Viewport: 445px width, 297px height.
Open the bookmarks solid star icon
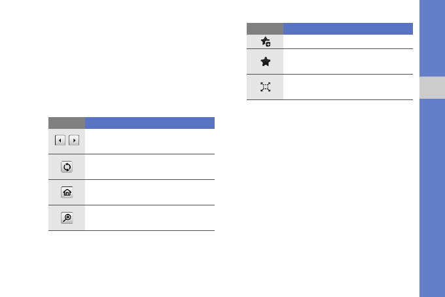(x=265, y=61)
